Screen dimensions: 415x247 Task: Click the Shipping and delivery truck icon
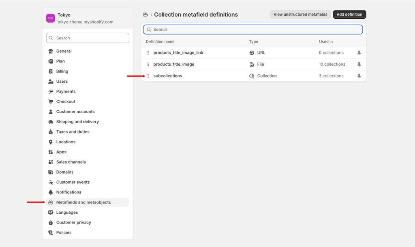point(51,122)
